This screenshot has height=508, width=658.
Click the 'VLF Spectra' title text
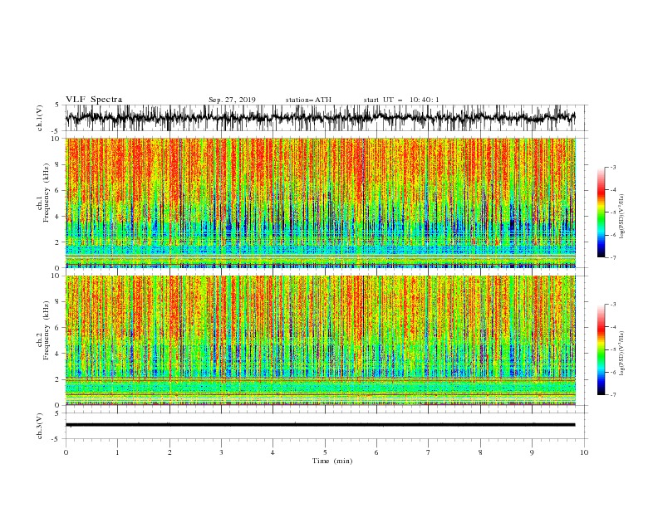pos(94,100)
